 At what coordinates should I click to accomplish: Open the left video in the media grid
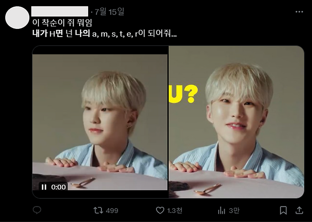pyautogui.click(x=100, y=122)
